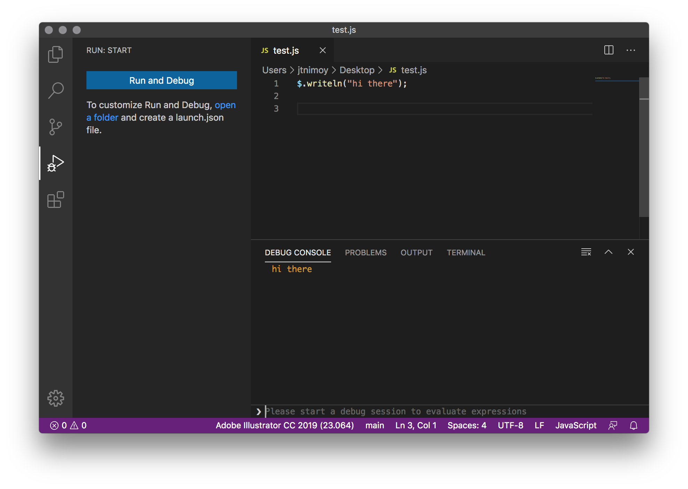
Task: Click line number 3 in the gutter
Action: (276, 108)
